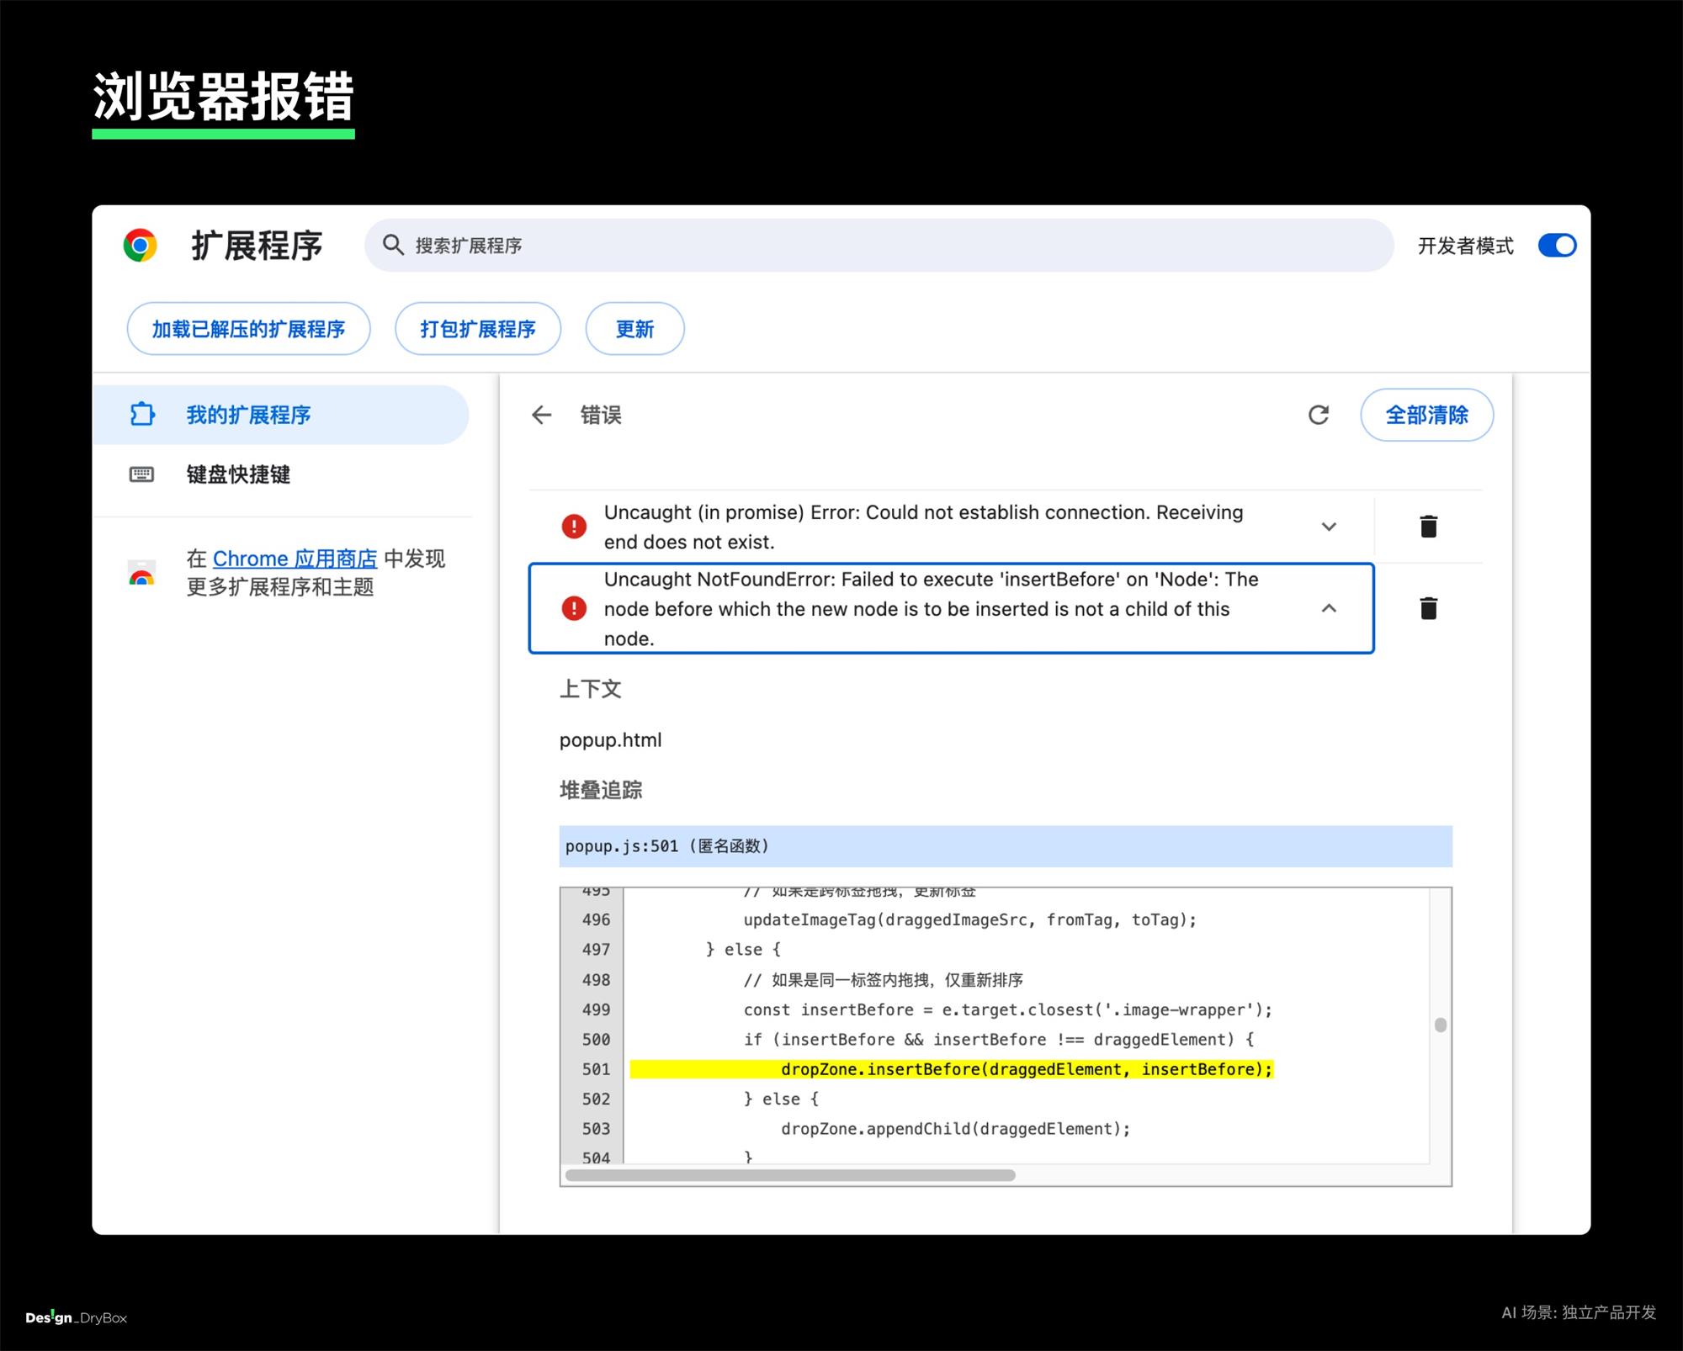Delete the connection error with trash icon
Screen dimensions: 1683x1351
coord(1428,527)
